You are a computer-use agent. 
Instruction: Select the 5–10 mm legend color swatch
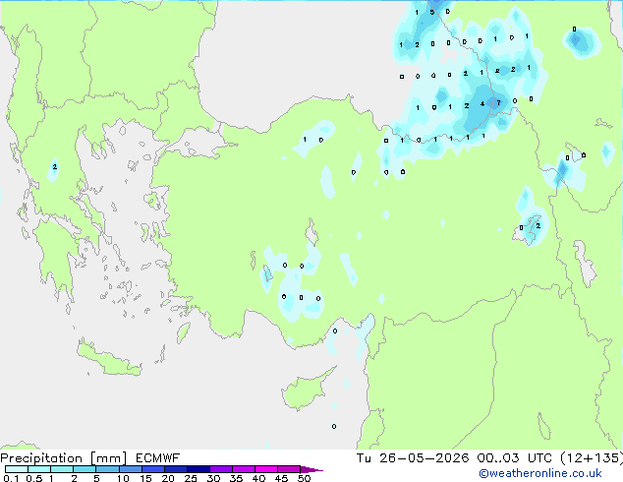coord(107,469)
